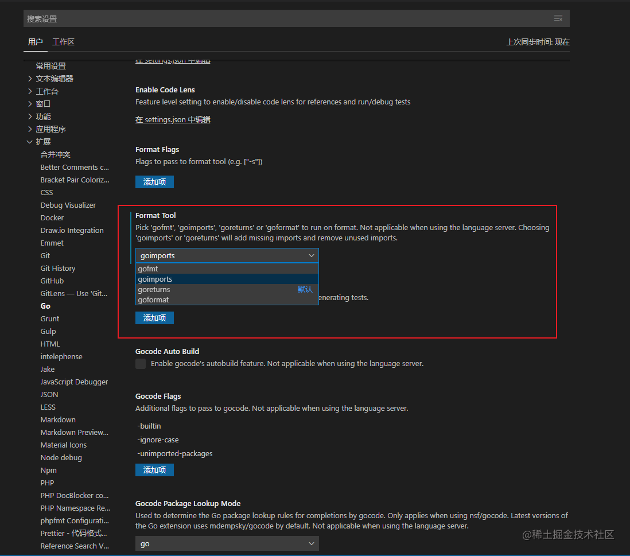The width and height of the screenshot is (630, 556).
Task: Click 添加项 under Gocode Flags
Action: point(154,469)
